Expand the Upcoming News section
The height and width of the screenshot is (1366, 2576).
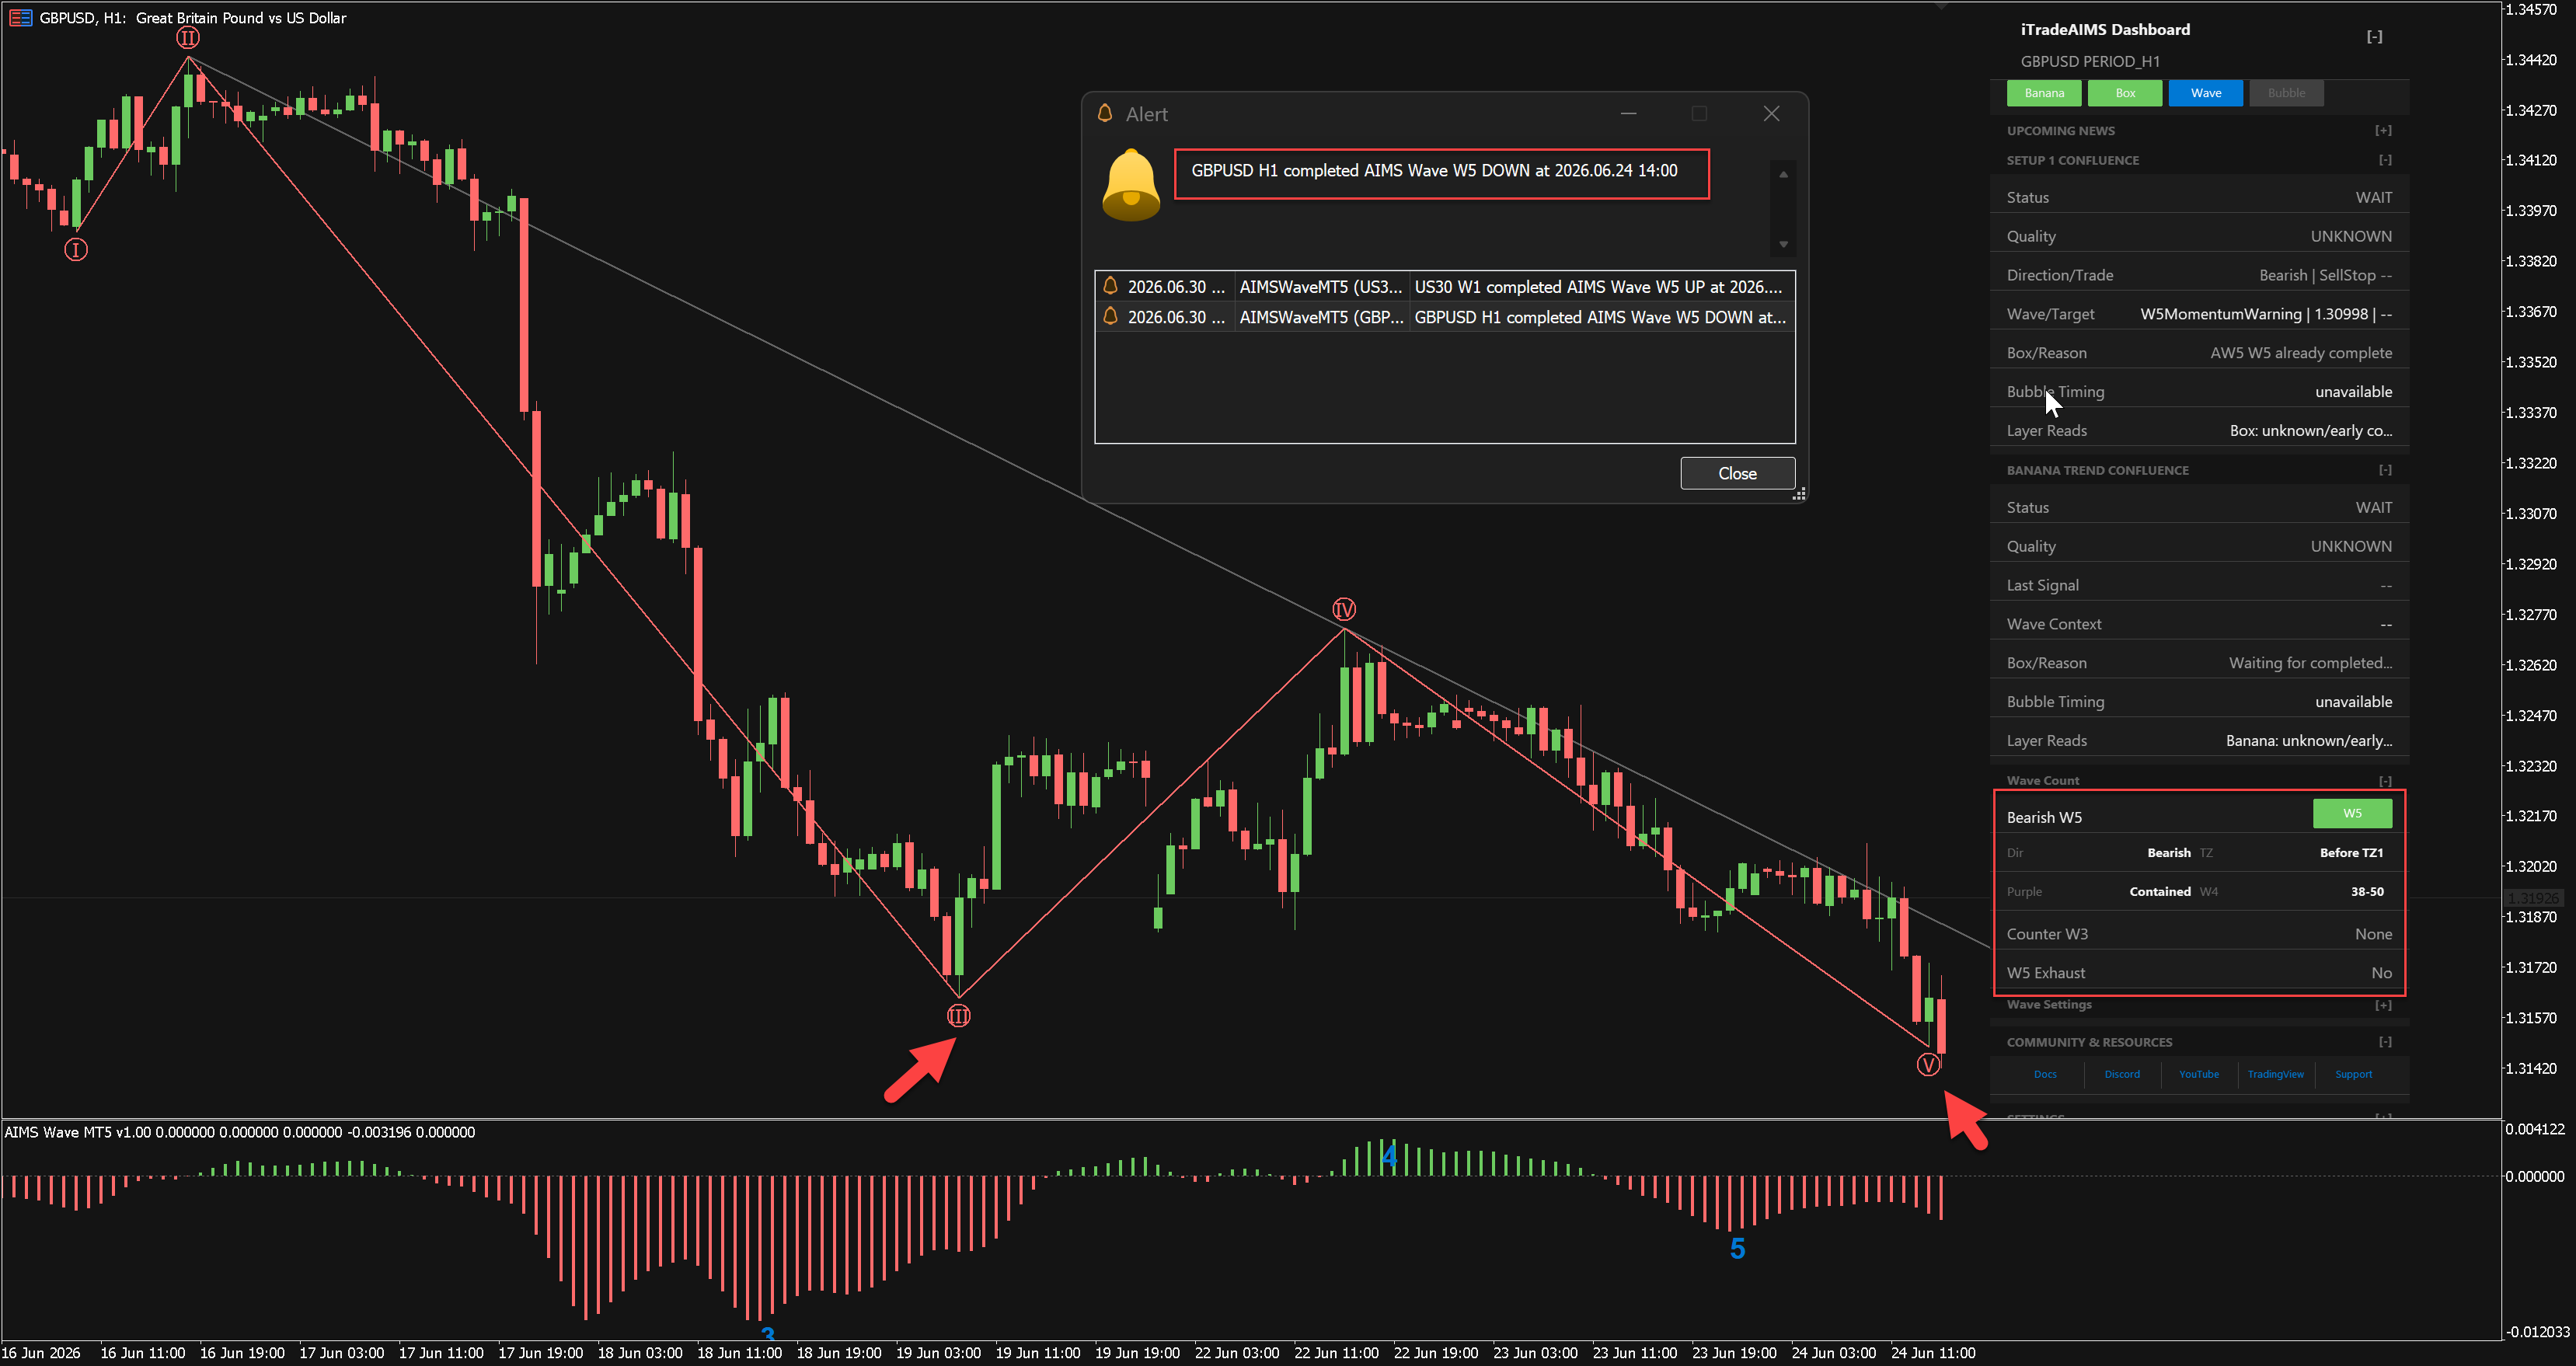(2384, 130)
